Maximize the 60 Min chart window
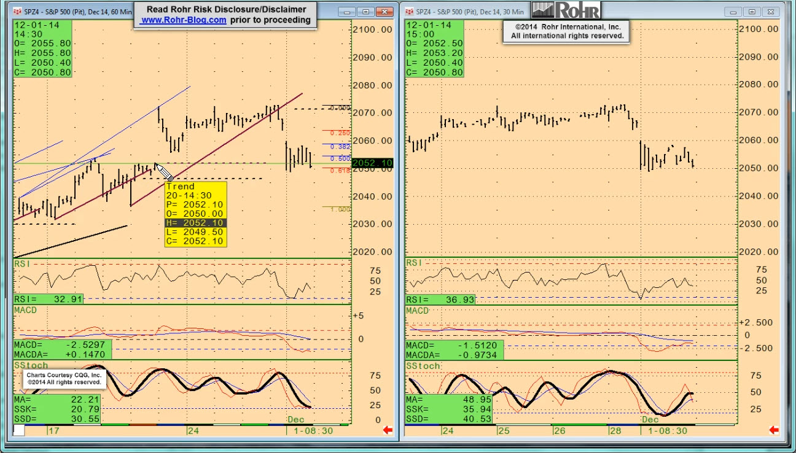This screenshot has width=796, height=453. (366, 12)
